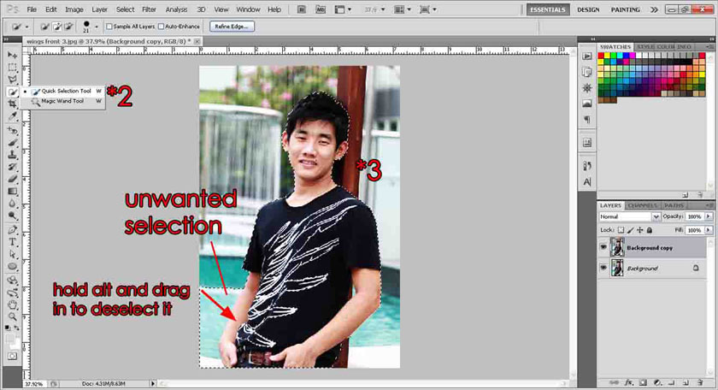
Task: Toggle lock position icon
Action: coord(639,230)
